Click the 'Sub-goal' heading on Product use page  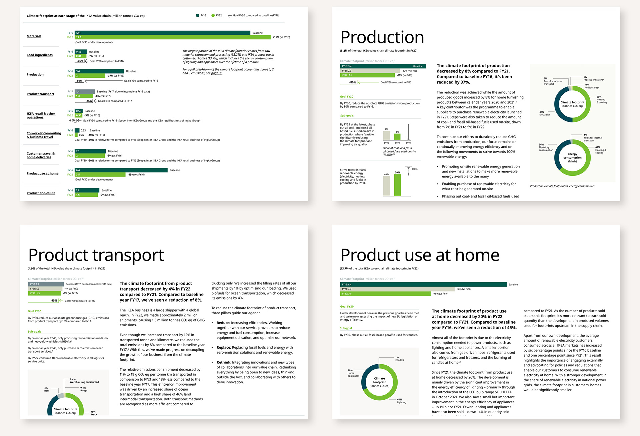346,329
